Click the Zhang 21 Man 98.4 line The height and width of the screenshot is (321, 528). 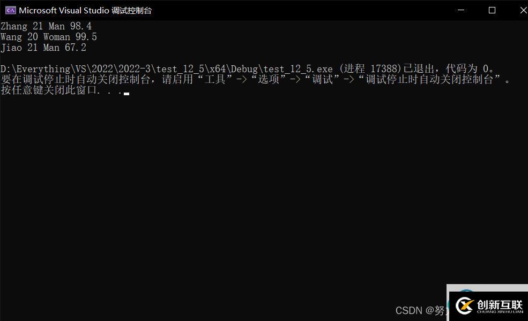(x=46, y=26)
